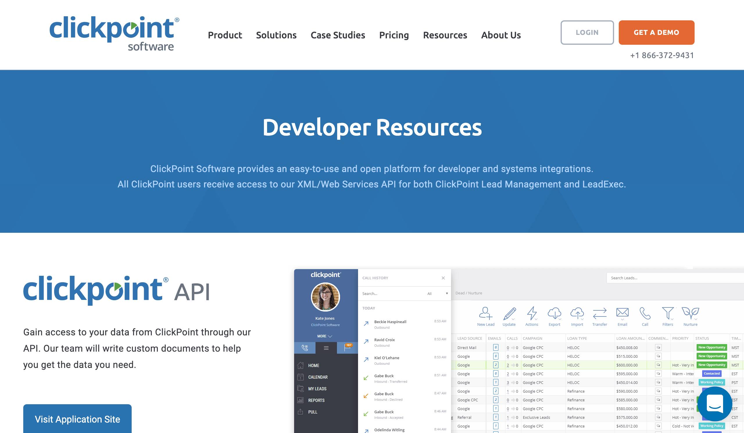Select Beckie Haspineall call entry
The width and height of the screenshot is (744, 433).
point(405,324)
